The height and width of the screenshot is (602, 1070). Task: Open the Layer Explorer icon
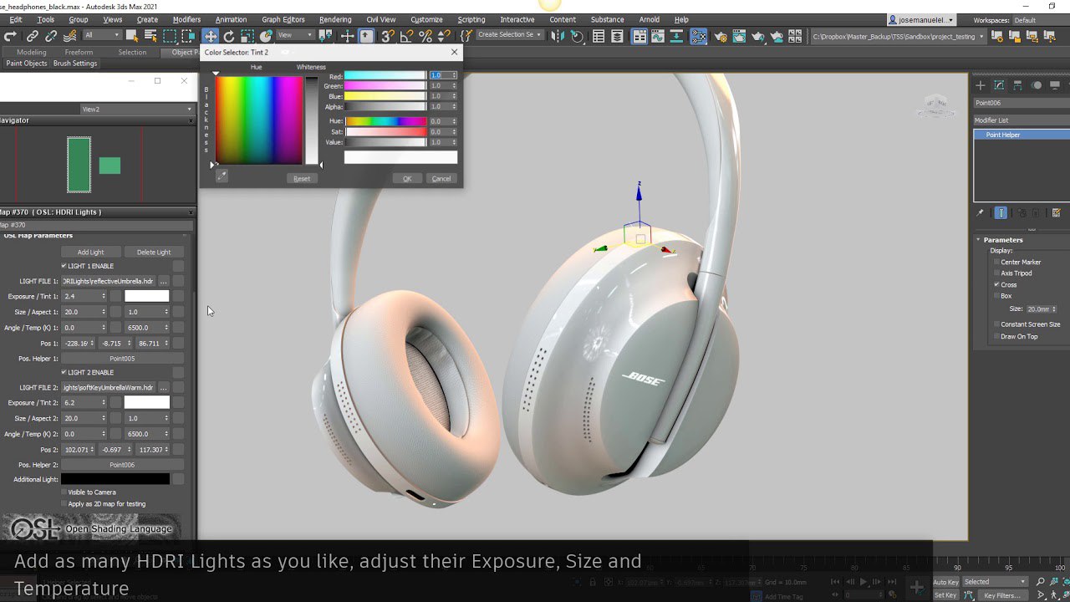tap(617, 36)
